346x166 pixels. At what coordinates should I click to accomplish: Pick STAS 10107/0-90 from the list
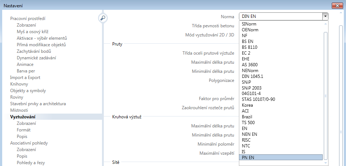258,99
